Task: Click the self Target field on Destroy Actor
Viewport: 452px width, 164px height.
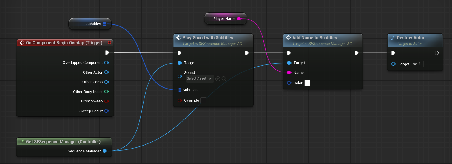Action: [418, 64]
